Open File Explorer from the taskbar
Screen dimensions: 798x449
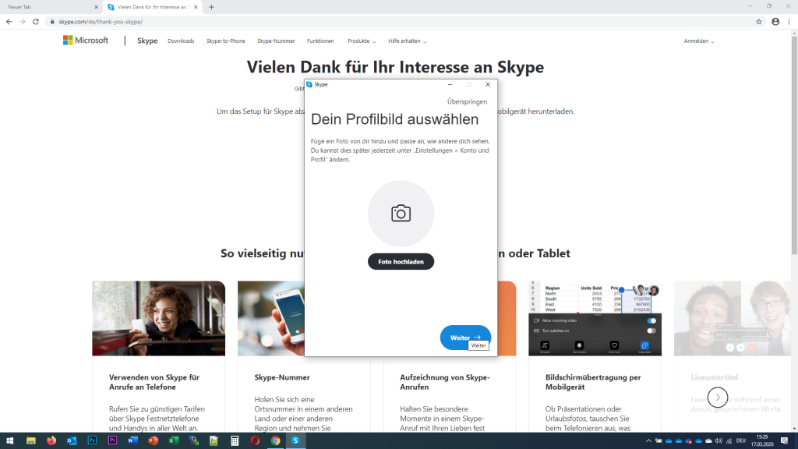click(x=31, y=441)
